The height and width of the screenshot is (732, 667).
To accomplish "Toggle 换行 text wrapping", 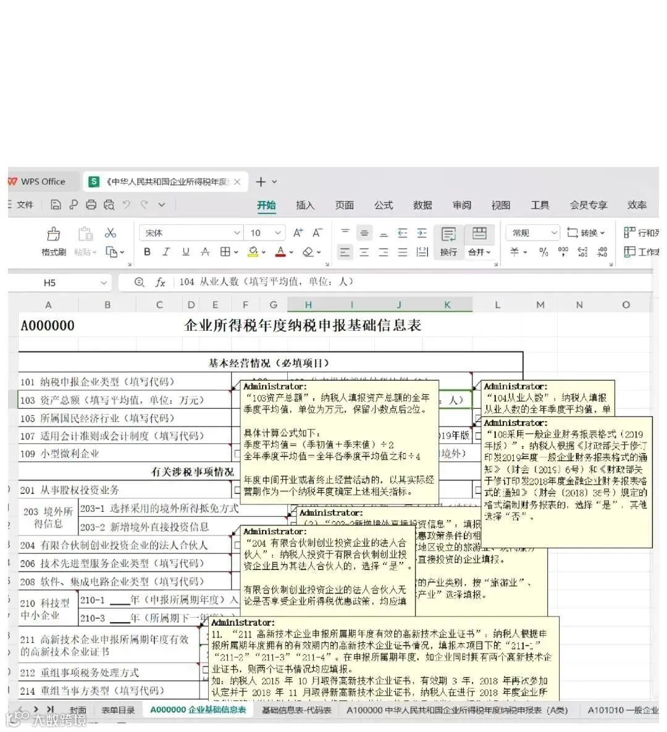I will coord(448,241).
